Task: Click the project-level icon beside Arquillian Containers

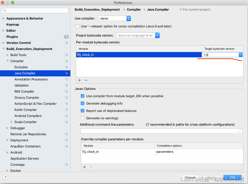Action: pyautogui.click(x=67, y=146)
